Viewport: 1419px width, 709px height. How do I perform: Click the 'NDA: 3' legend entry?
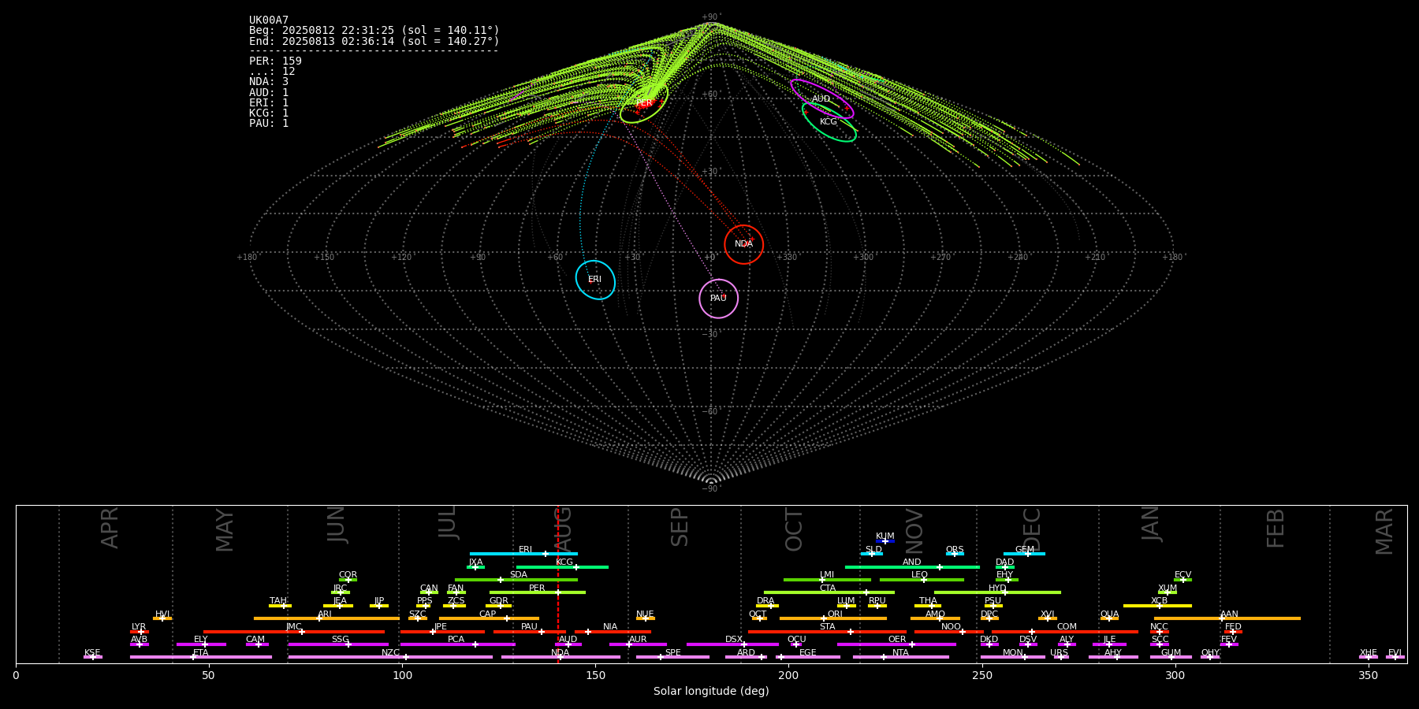click(x=269, y=82)
